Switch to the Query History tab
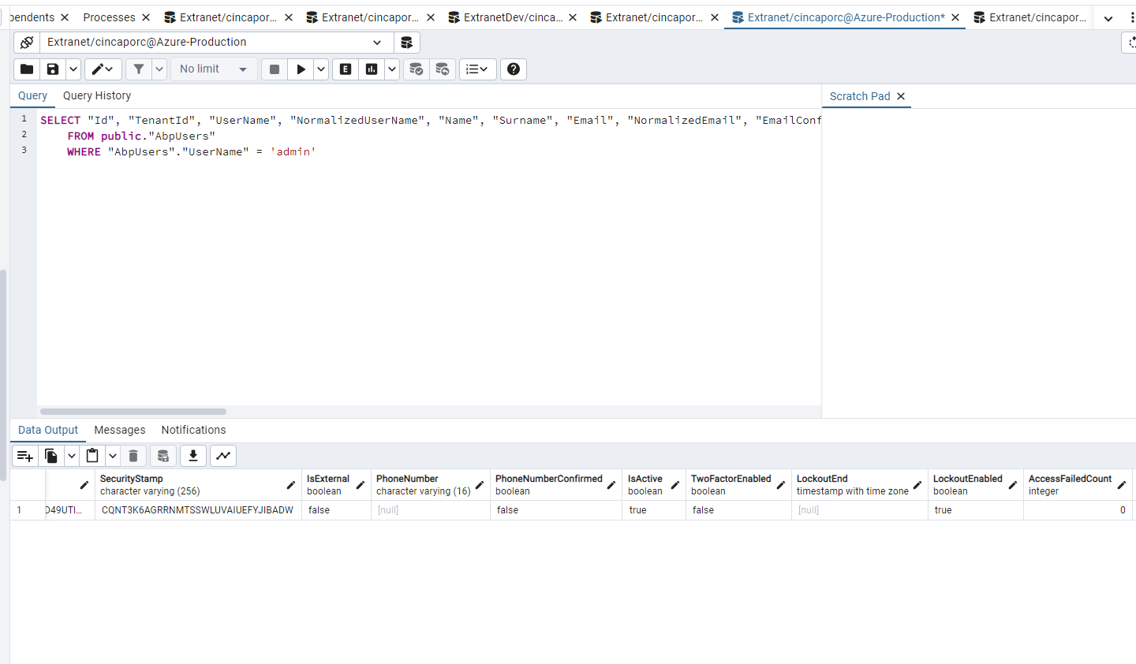This screenshot has width=1136, height=664. [97, 95]
